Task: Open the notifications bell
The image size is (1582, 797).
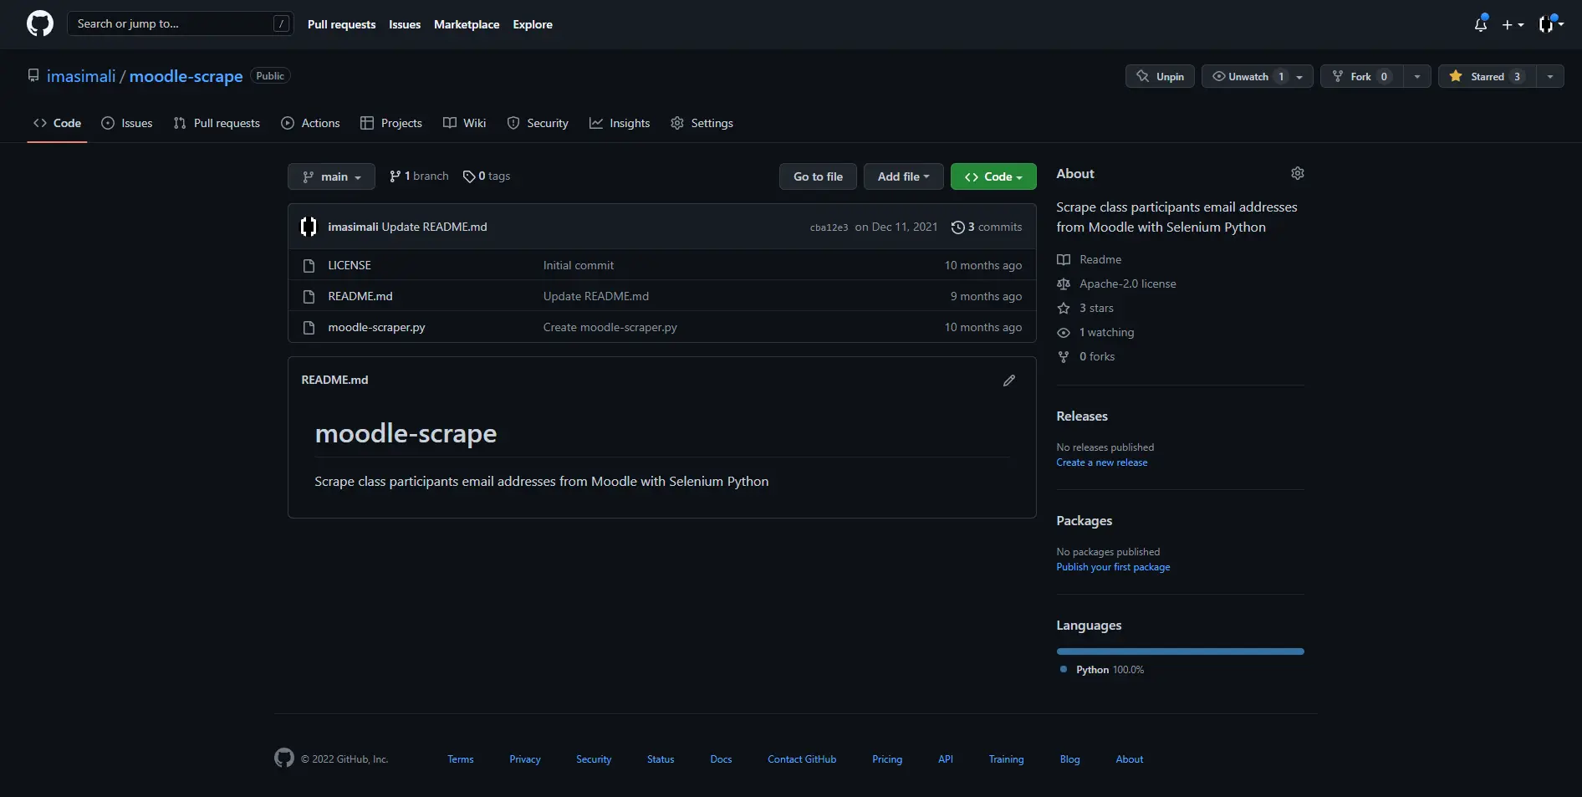Action: pos(1481,24)
